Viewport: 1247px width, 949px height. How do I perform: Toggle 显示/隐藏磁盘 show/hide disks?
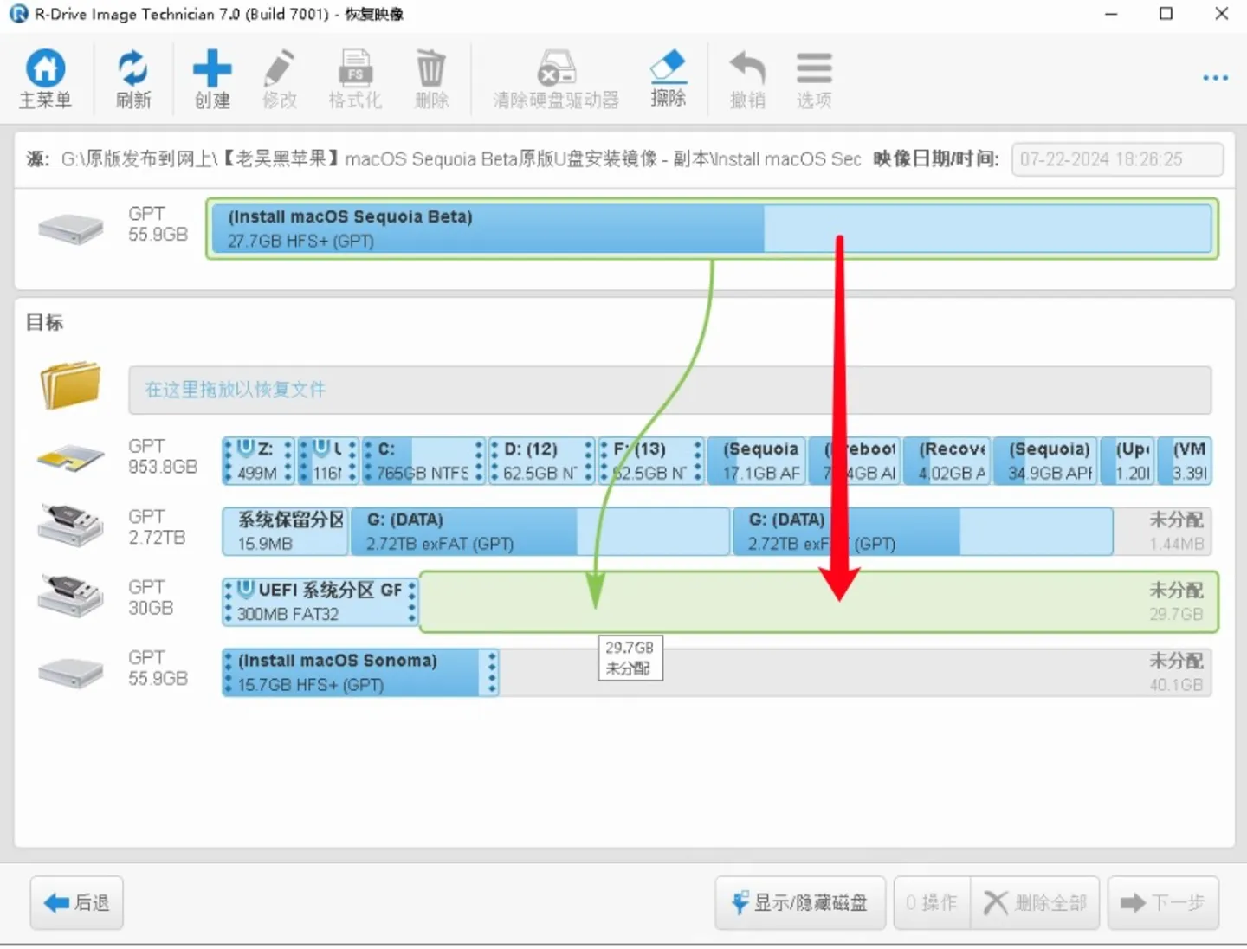coord(799,902)
